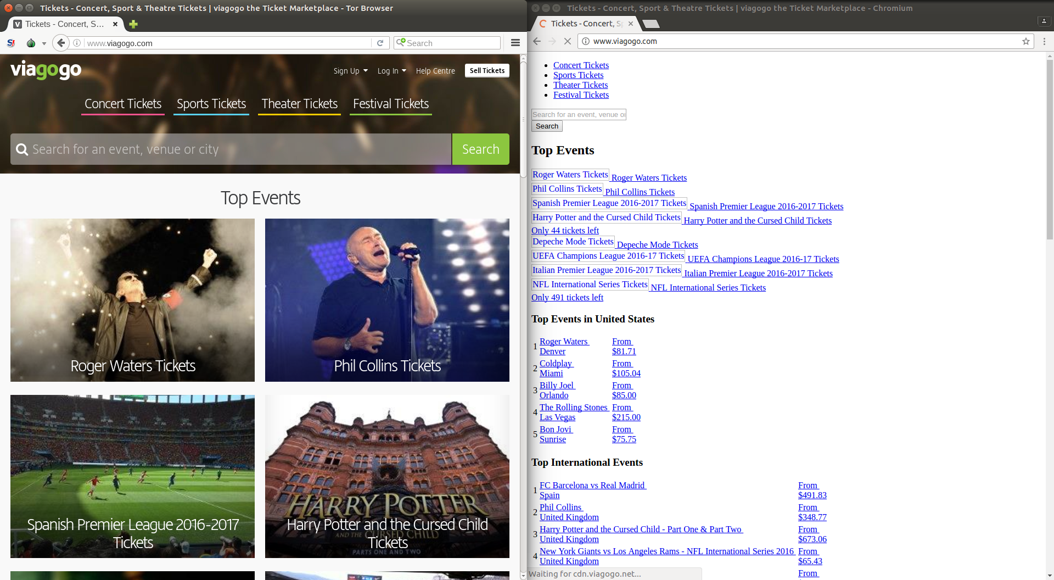Image resolution: width=1054 pixels, height=580 pixels.
Task: Open Chromium's three-dot menu
Action: point(1045,41)
